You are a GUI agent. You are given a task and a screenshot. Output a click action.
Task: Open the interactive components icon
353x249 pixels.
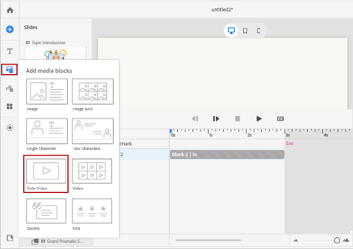[10, 88]
